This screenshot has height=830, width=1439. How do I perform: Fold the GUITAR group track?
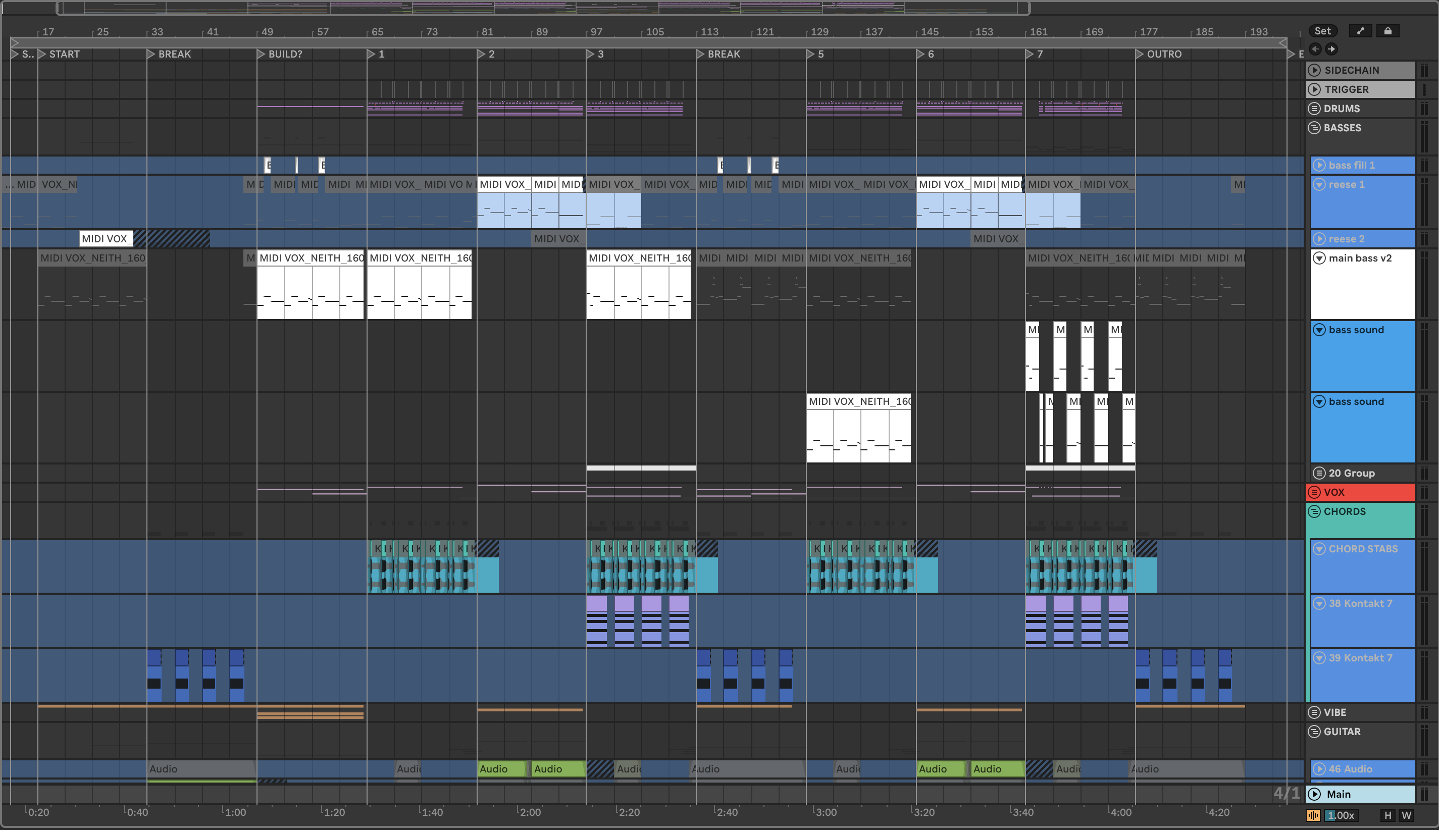[x=1314, y=732]
